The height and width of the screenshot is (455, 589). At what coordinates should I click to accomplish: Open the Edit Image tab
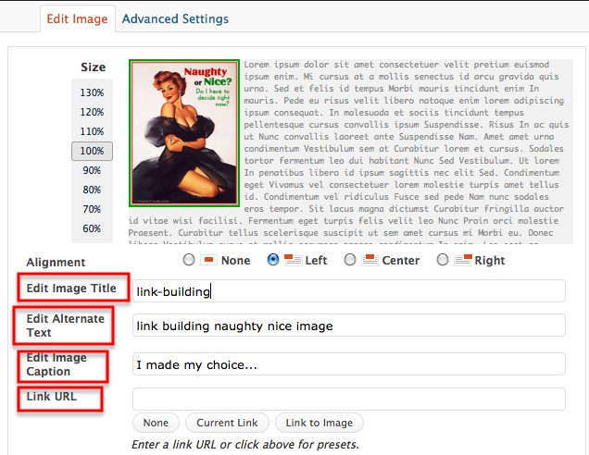(78, 18)
